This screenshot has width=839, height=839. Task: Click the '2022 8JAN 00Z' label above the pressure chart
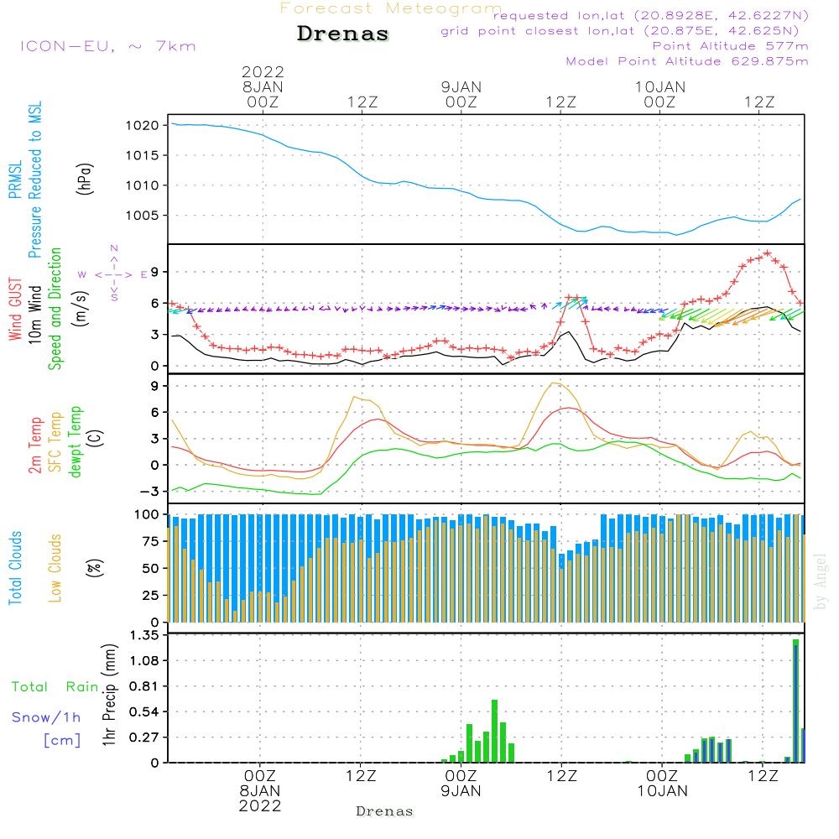click(263, 86)
